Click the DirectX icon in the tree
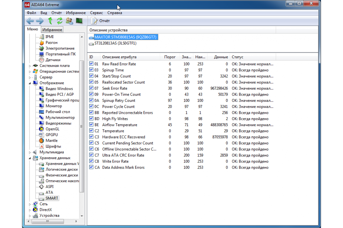Viewport: 343px width, 228px height. click(35, 210)
